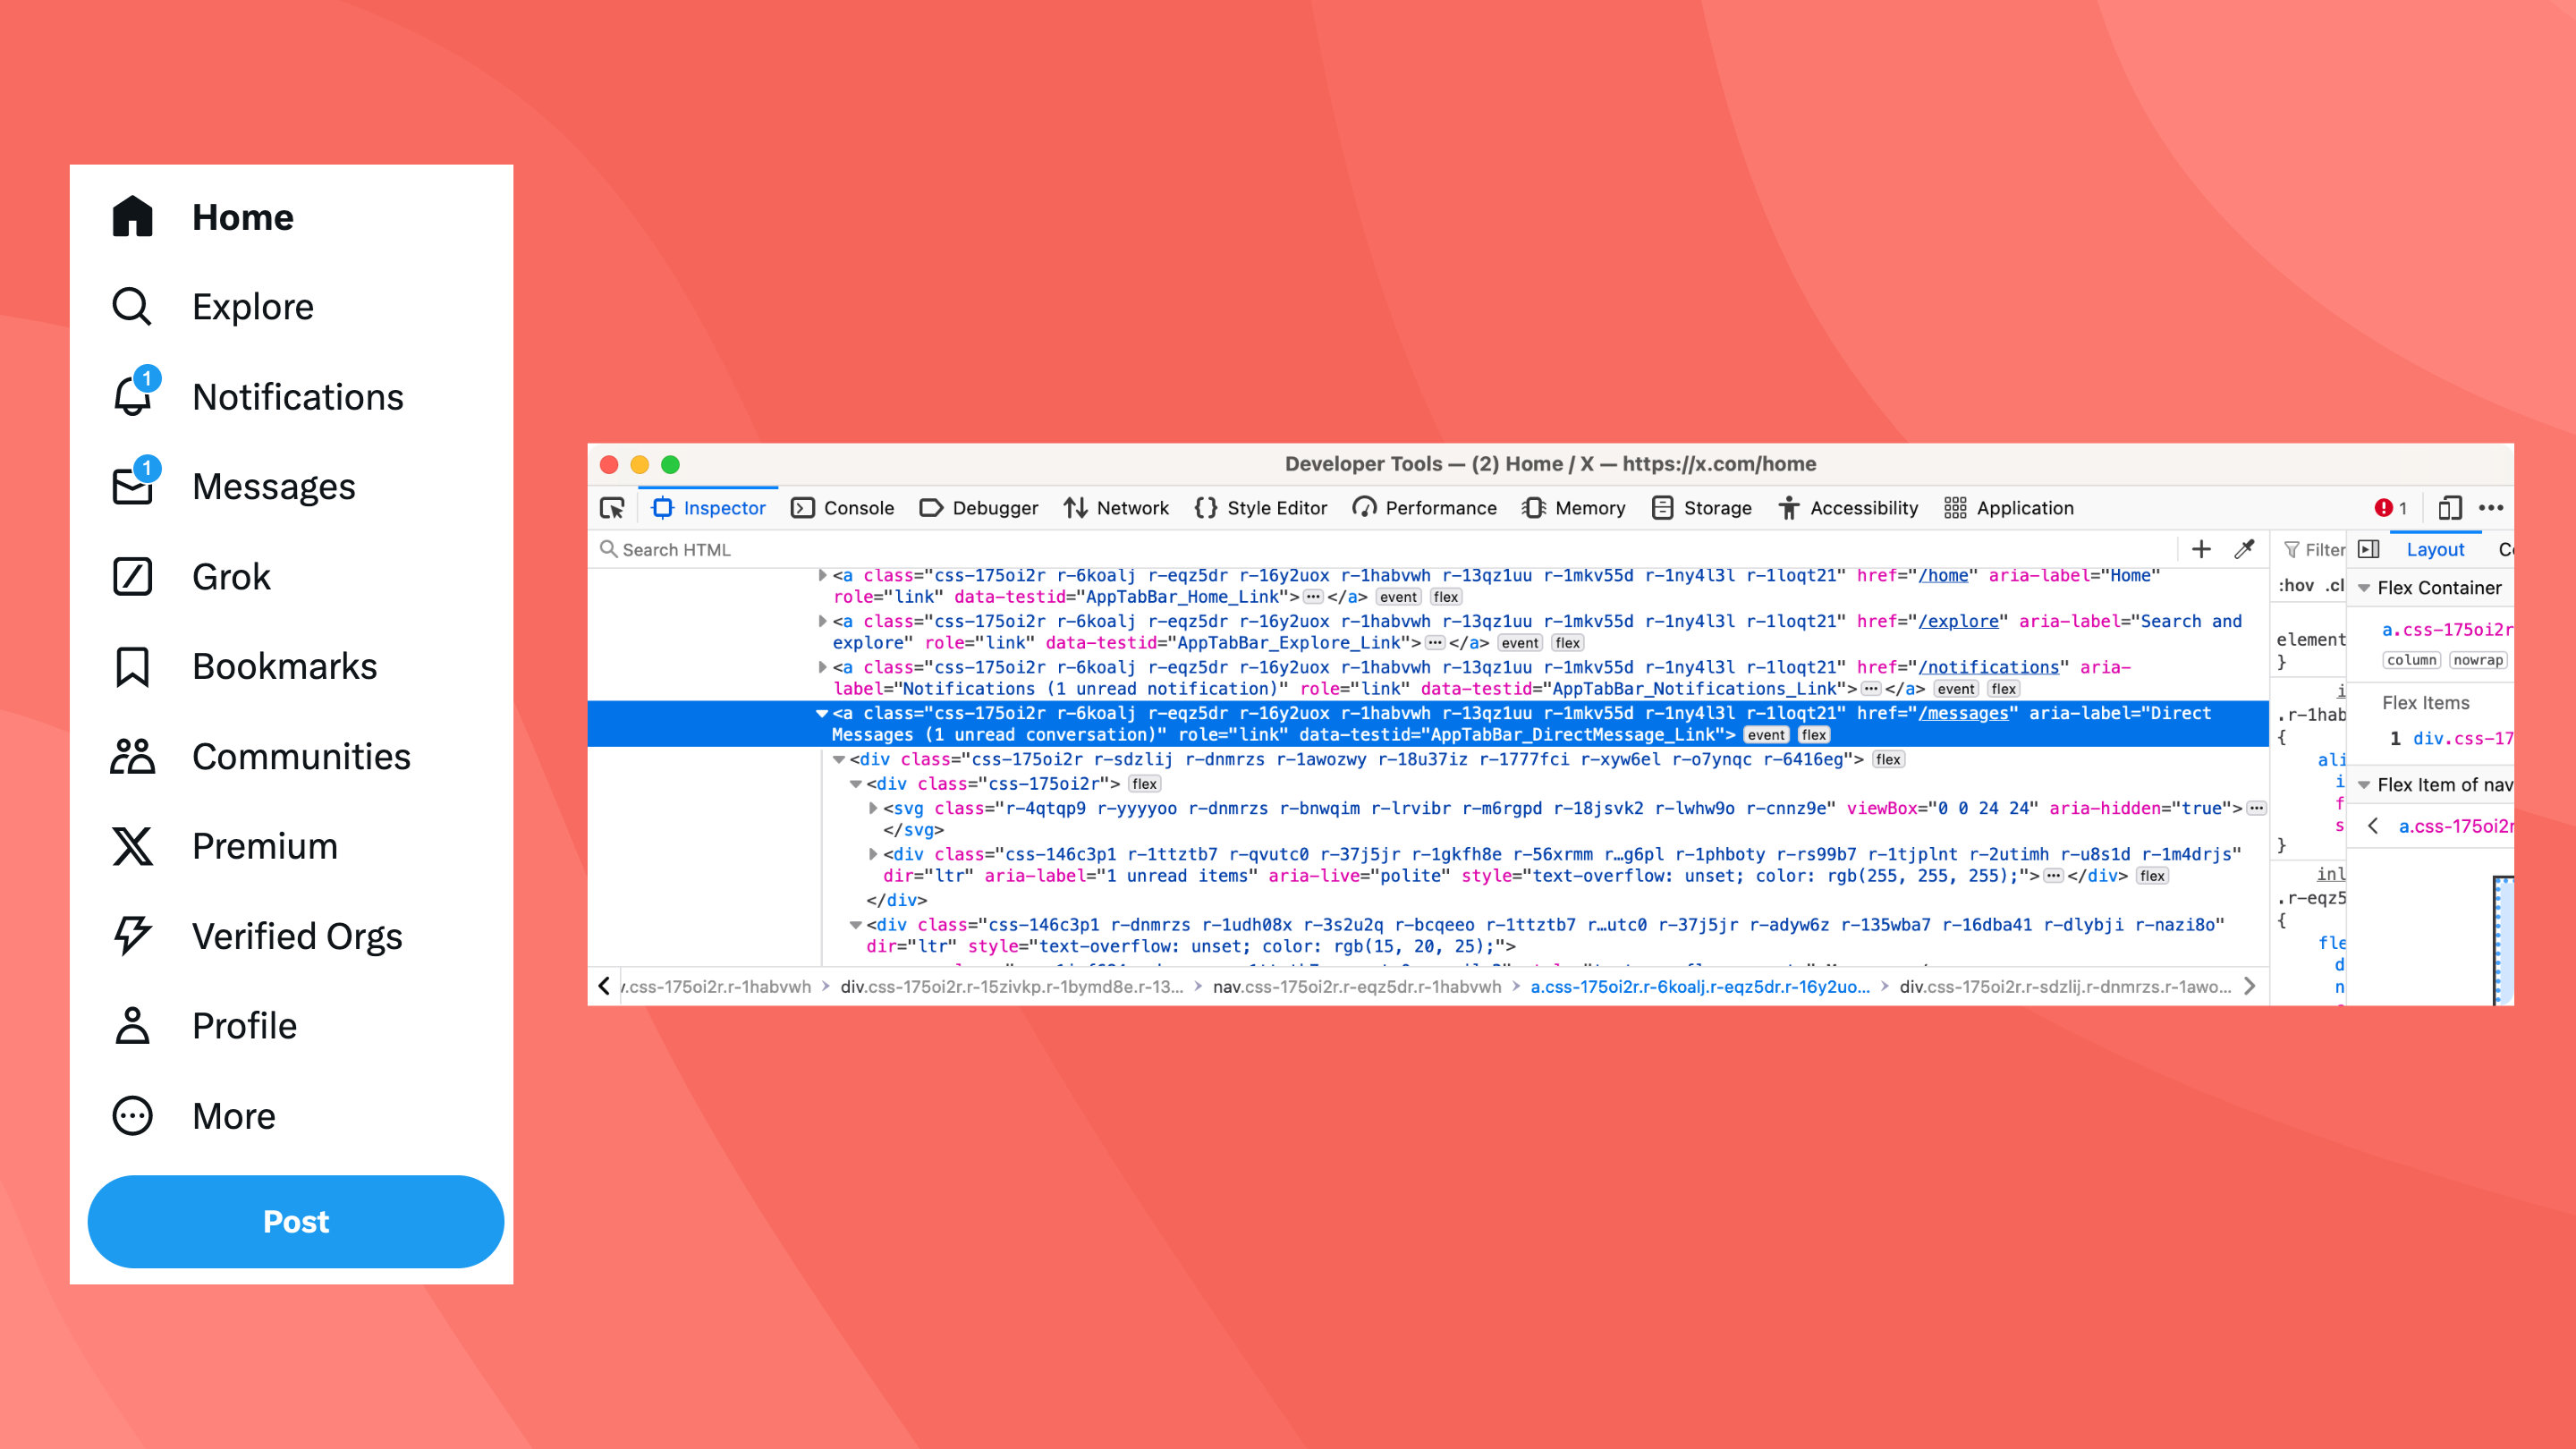This screenshot has width=2576, height=1449.
Task: Toggle the element picker tool
Action: point(613,508)
